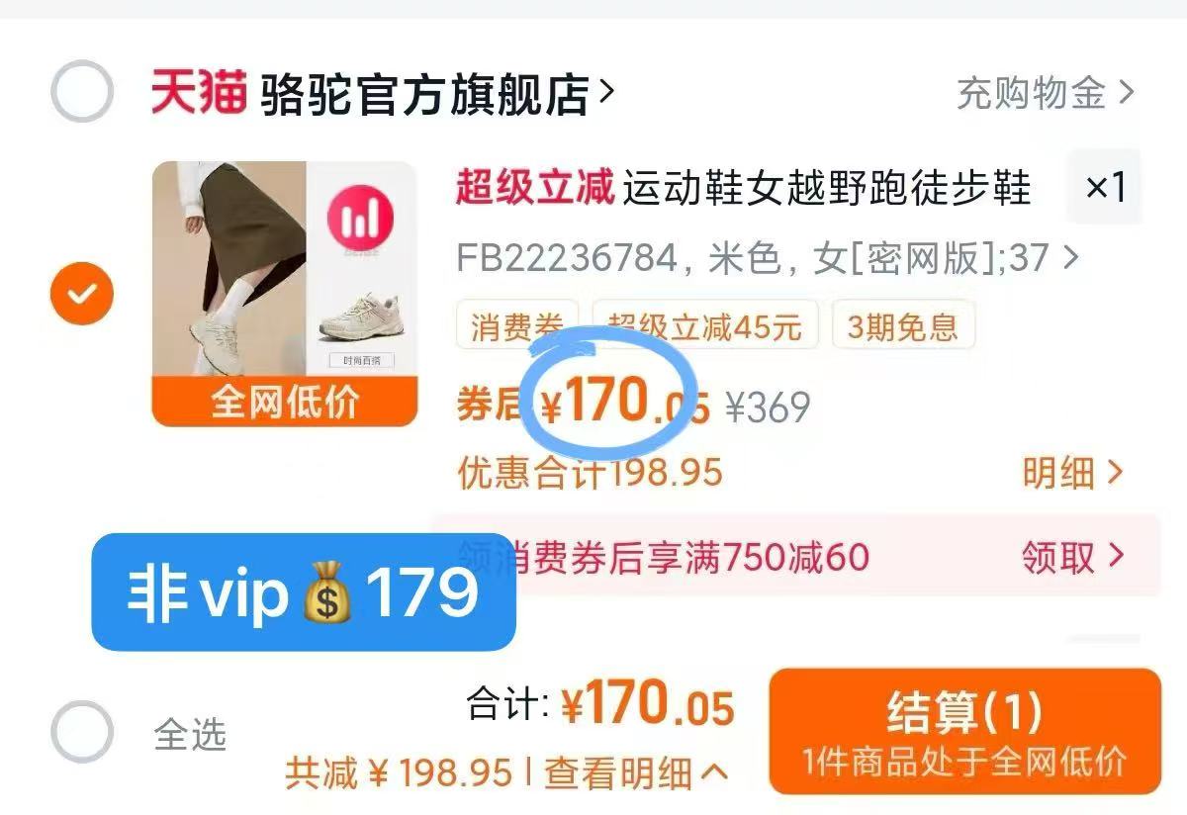Toggle the 全选 select-all radio button
This screenshot has height=815, width=1187.
(82, 732)
